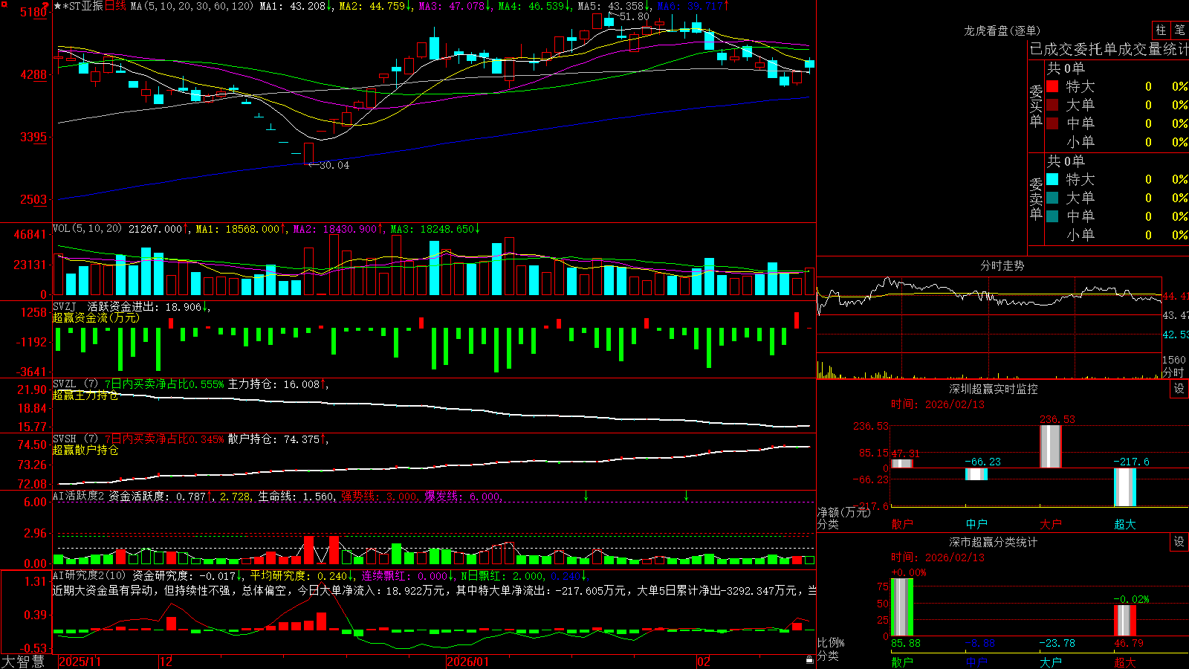
Task: Click the 236.53 大户 bar in 深圳超赢 chart
Action: point(1050,446)
